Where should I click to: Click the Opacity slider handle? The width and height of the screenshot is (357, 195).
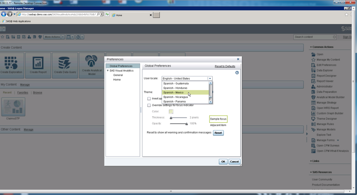tap(186, 124)
